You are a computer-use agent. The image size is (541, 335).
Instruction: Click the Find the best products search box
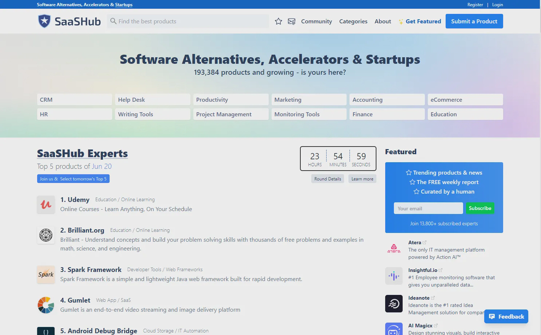[188, 21]
